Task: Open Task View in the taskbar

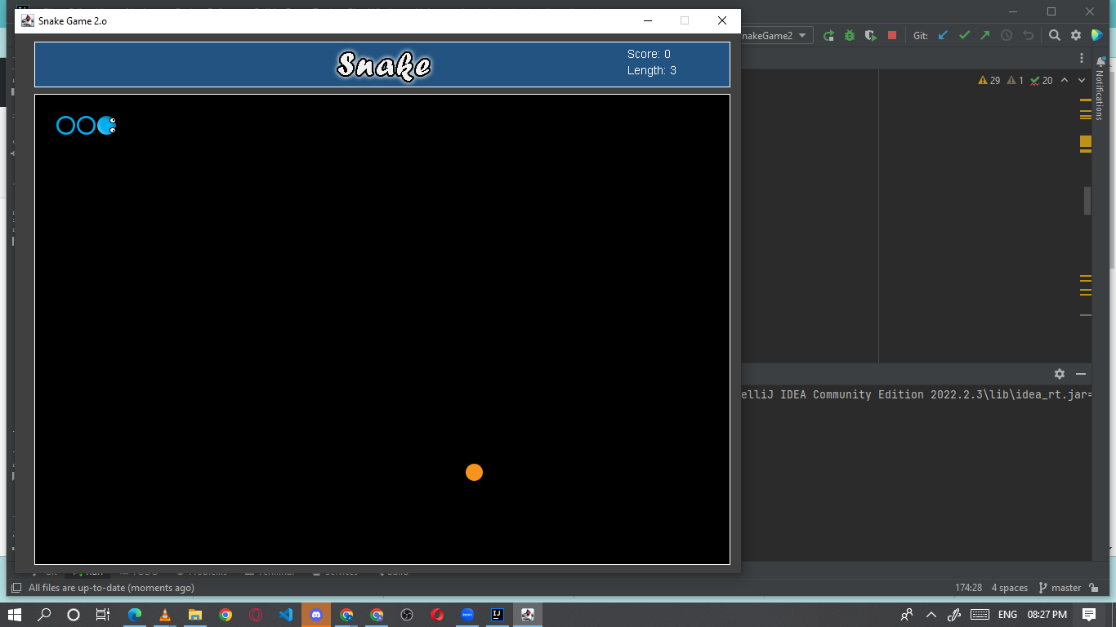Action: (102, 615)
